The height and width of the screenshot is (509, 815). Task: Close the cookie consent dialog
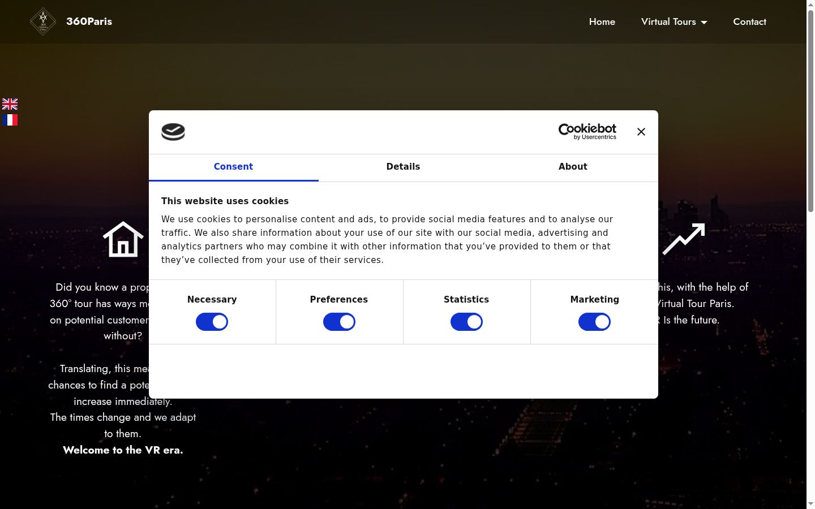click(641, 132)
